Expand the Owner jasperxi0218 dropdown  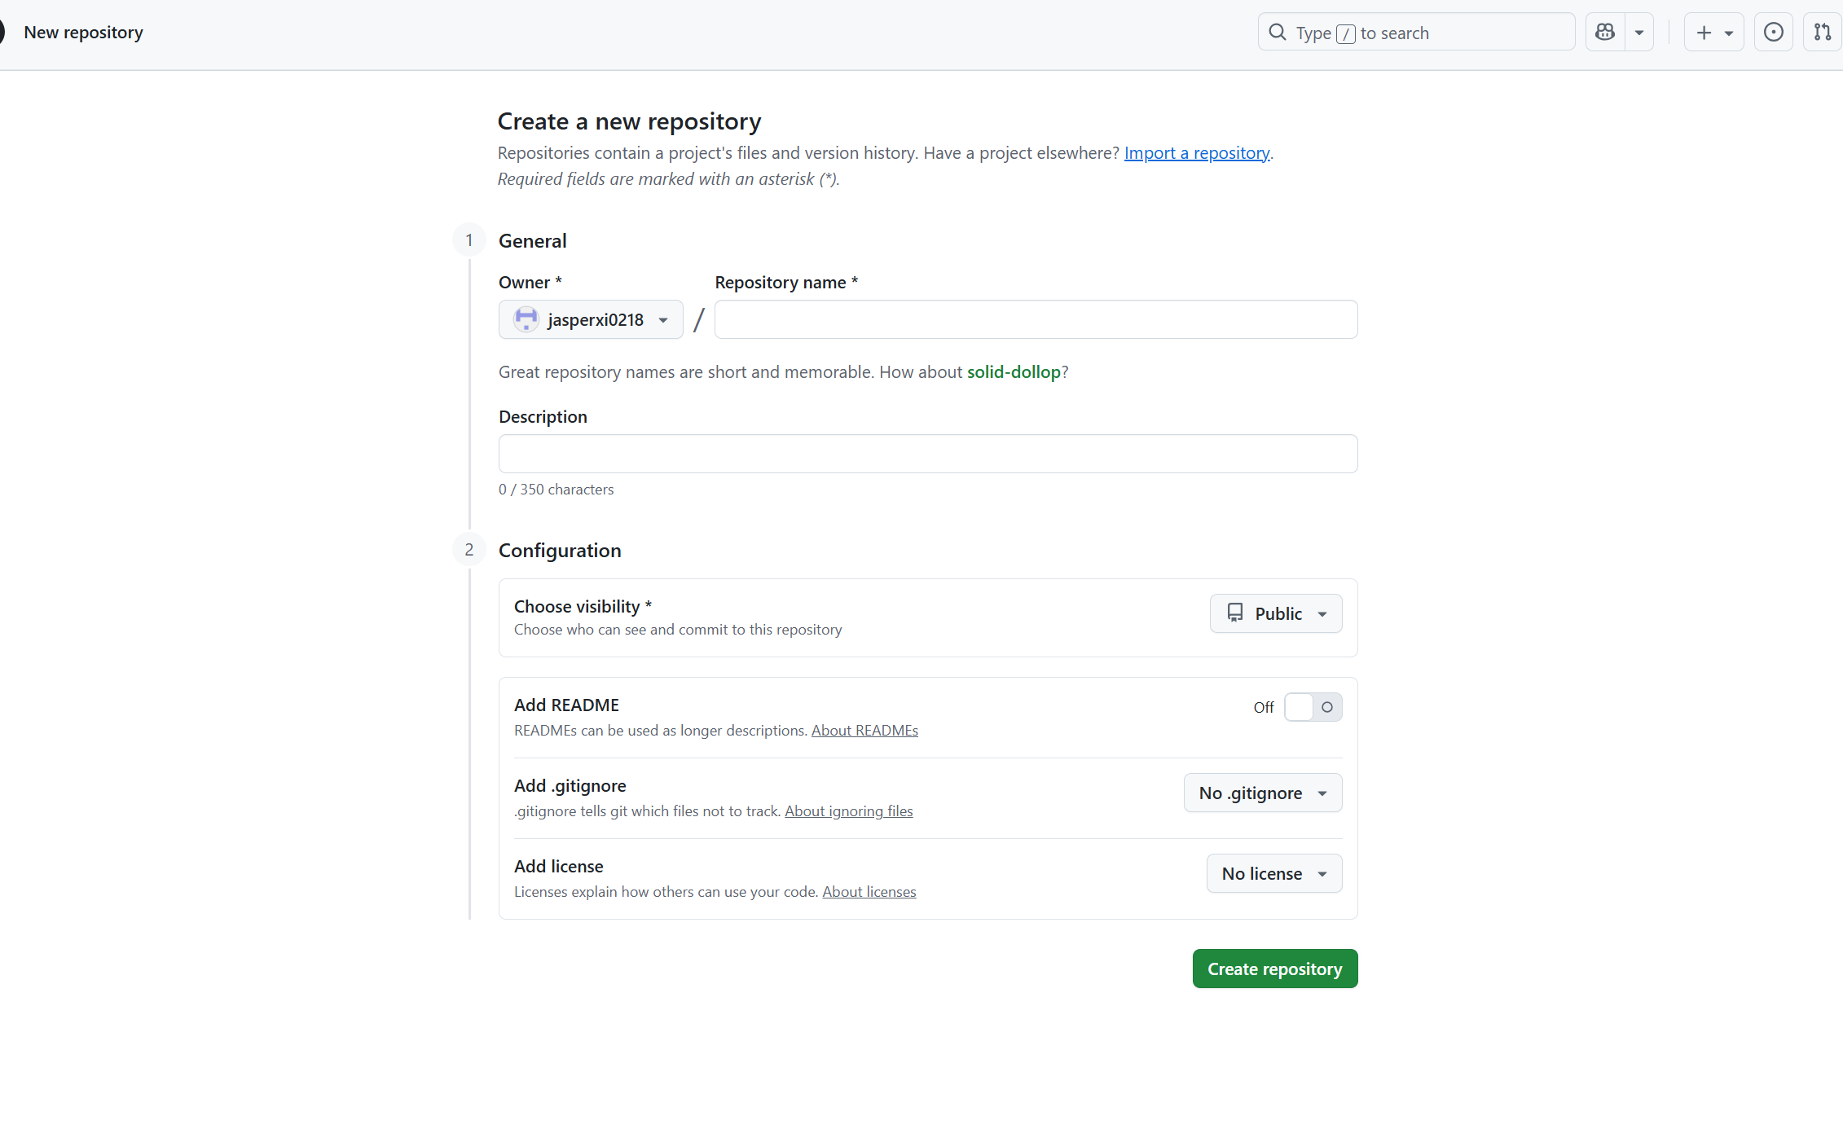(591, 319)
